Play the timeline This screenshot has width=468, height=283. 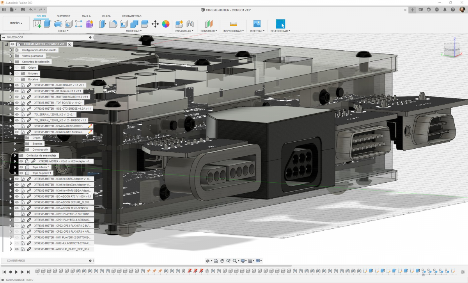point(16,272)
